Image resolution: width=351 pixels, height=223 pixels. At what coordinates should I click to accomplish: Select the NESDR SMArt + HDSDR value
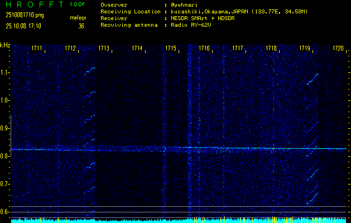tap(203, 18)
